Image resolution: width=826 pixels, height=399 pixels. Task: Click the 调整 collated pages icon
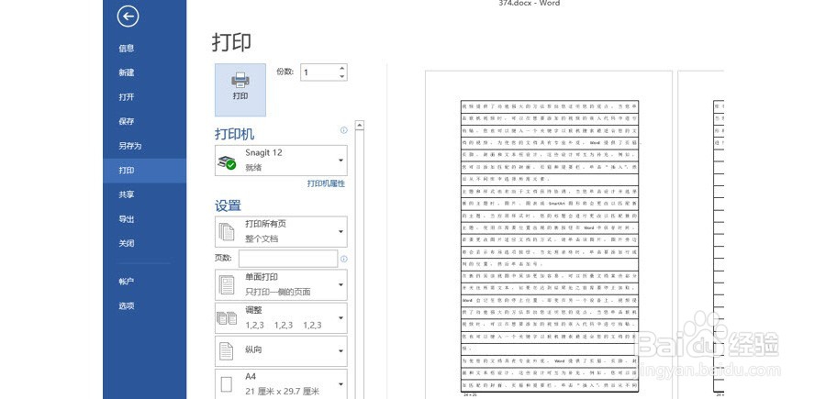click(227, 318)
